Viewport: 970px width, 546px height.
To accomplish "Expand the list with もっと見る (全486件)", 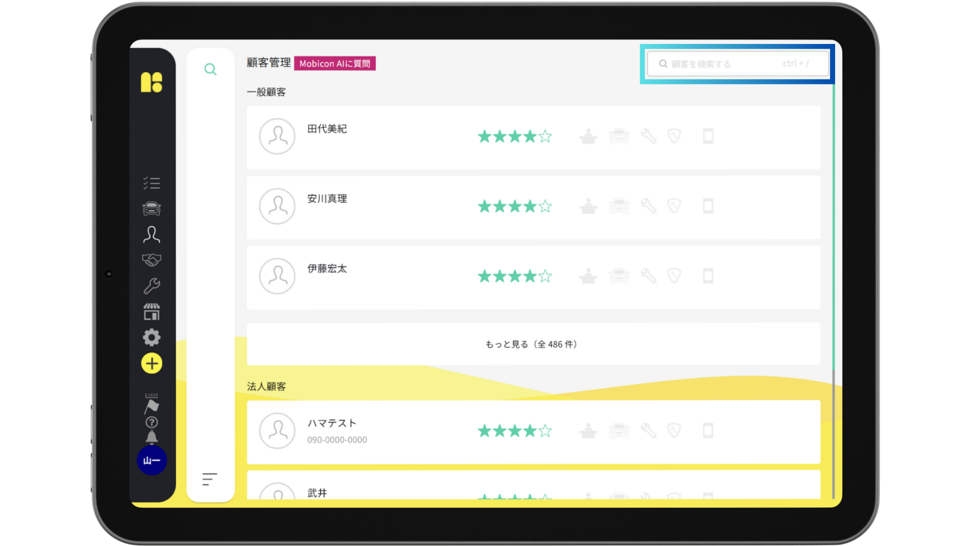I will (530, 344).
